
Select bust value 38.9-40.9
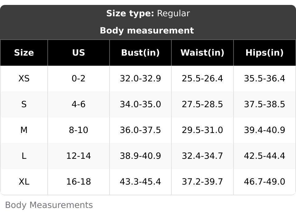click(140, 156)
